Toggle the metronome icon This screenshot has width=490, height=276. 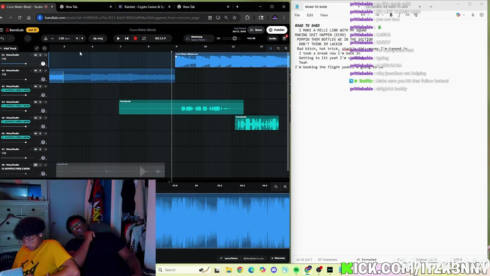(x=46, y=38)
